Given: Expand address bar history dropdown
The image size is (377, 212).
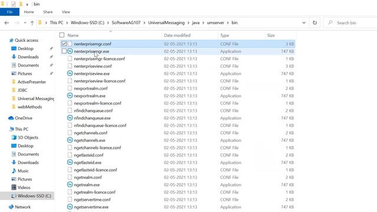Looking at the screenshot, I should click(304, 22).
